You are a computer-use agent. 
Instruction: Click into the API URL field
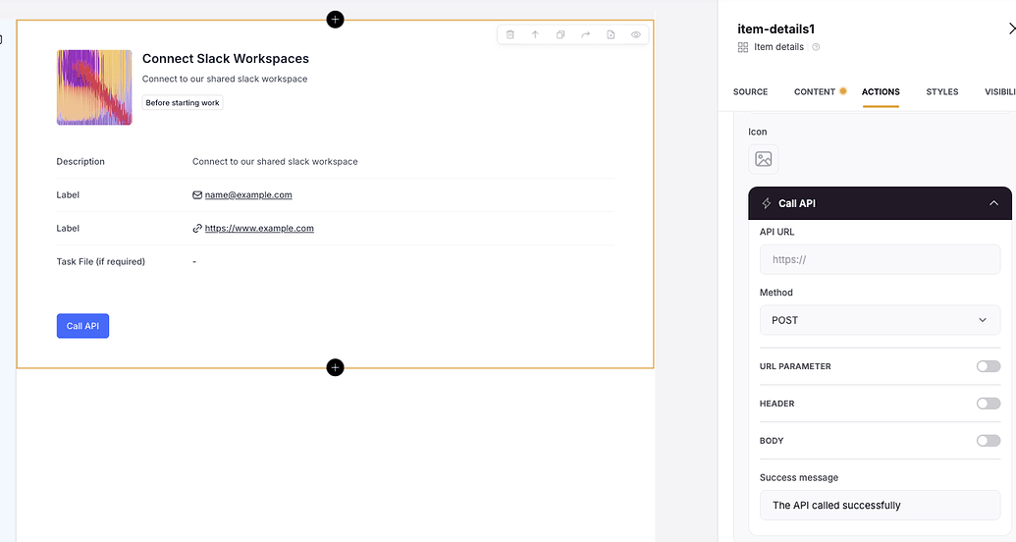point(880,259)
